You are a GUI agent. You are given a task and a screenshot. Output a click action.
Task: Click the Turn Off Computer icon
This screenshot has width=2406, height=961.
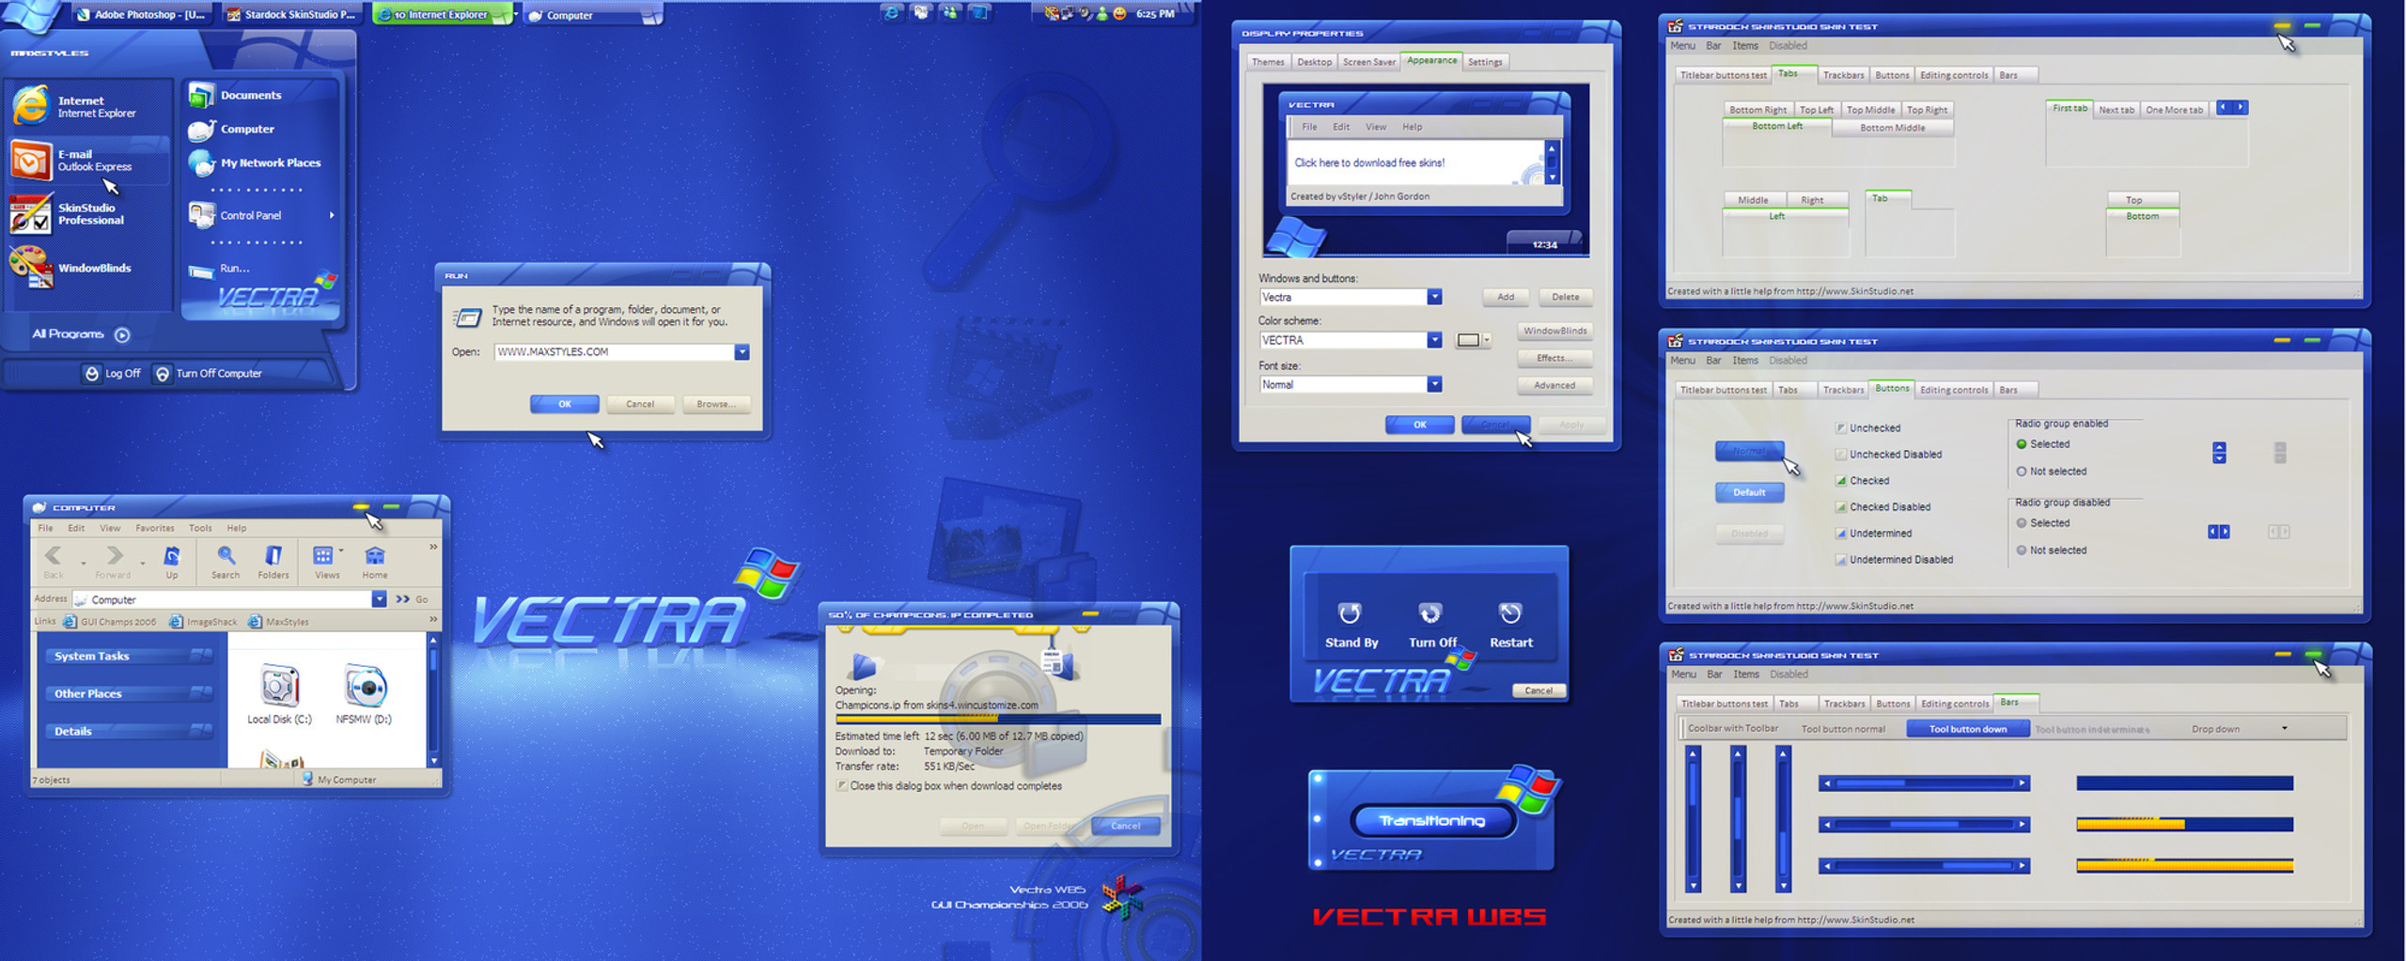tap(163, 374)
